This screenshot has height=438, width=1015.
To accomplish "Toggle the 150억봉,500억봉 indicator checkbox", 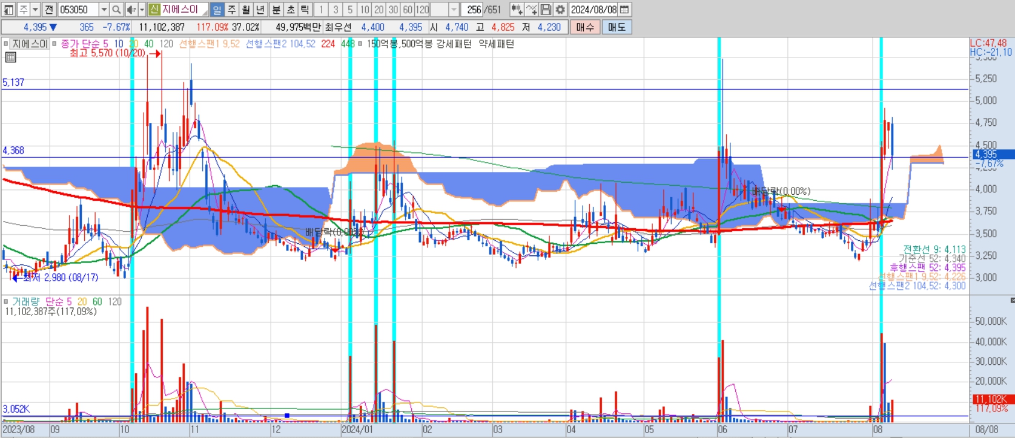I will coord(360,44).
